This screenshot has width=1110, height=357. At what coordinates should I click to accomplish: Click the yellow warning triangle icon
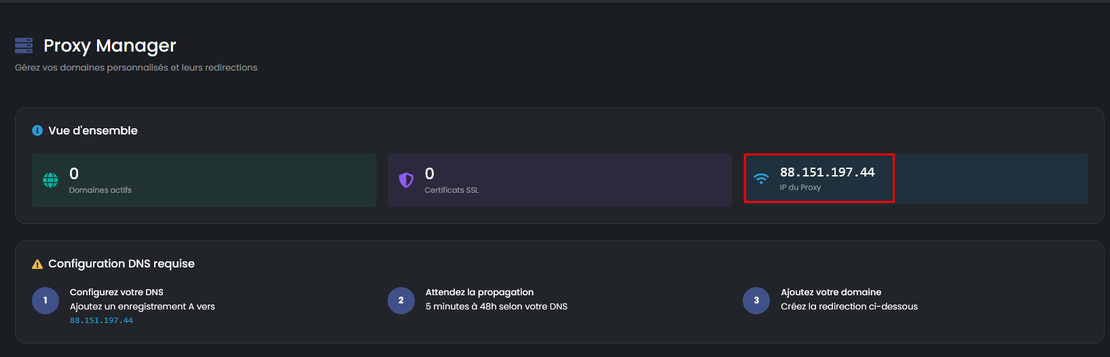(37, 264)
